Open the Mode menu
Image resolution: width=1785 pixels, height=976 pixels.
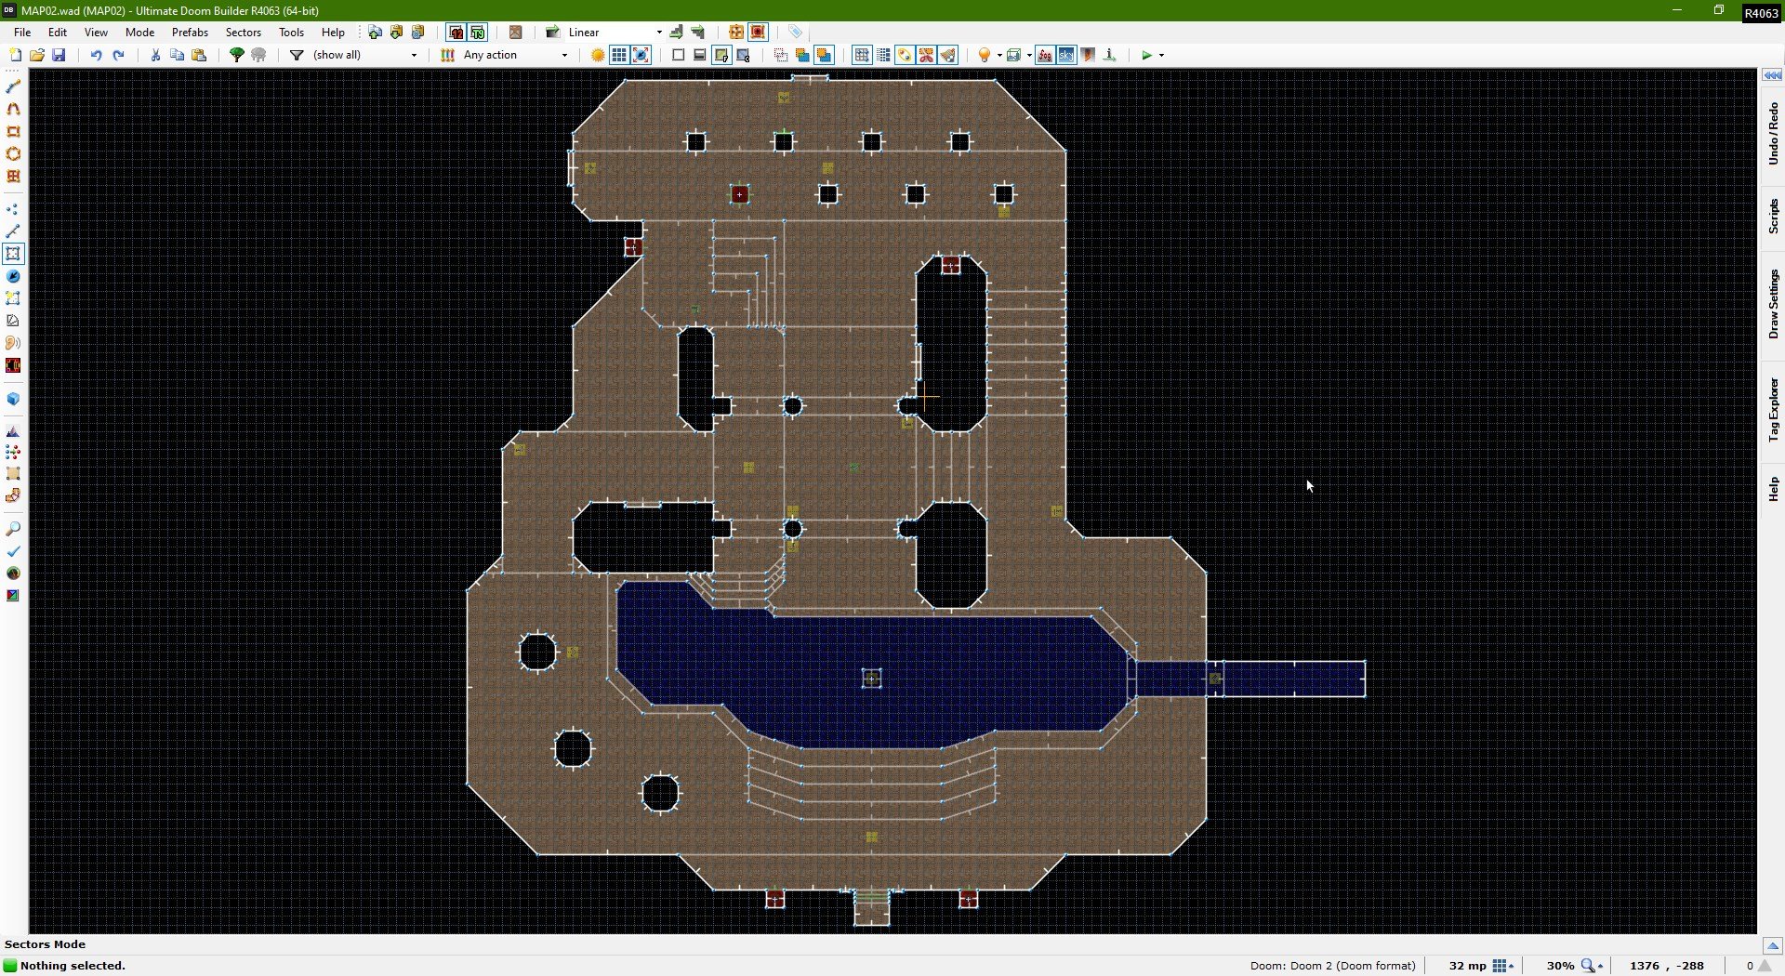pyautogui.click(x=139, y=32)
